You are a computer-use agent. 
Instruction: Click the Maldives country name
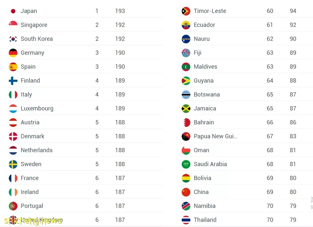[x=205, y=67]
